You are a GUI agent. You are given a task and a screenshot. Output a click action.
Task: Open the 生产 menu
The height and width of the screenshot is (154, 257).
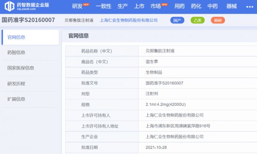pyautogui.click(x=123, y=6)
